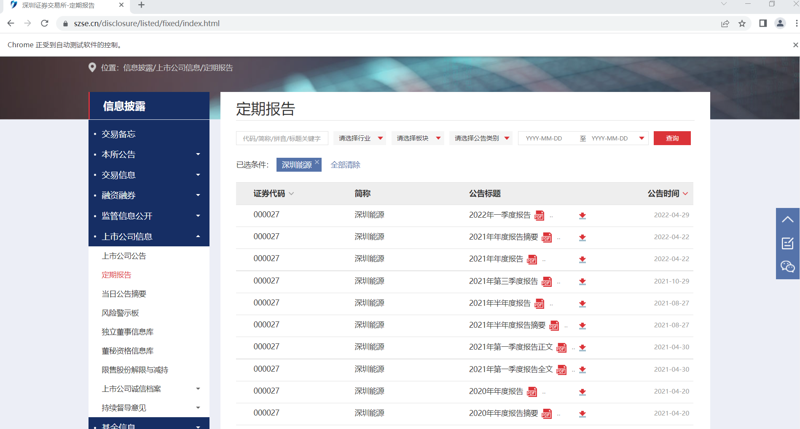
Task: Click 全部清除 to clear filters
Action: (x=345, y=165)
